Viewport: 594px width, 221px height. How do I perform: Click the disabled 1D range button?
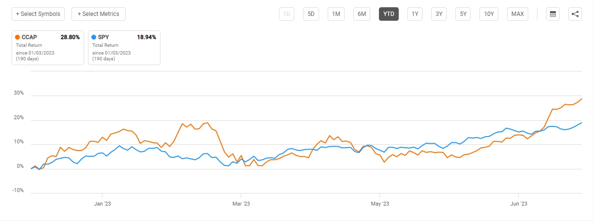(x=287, y=14)
